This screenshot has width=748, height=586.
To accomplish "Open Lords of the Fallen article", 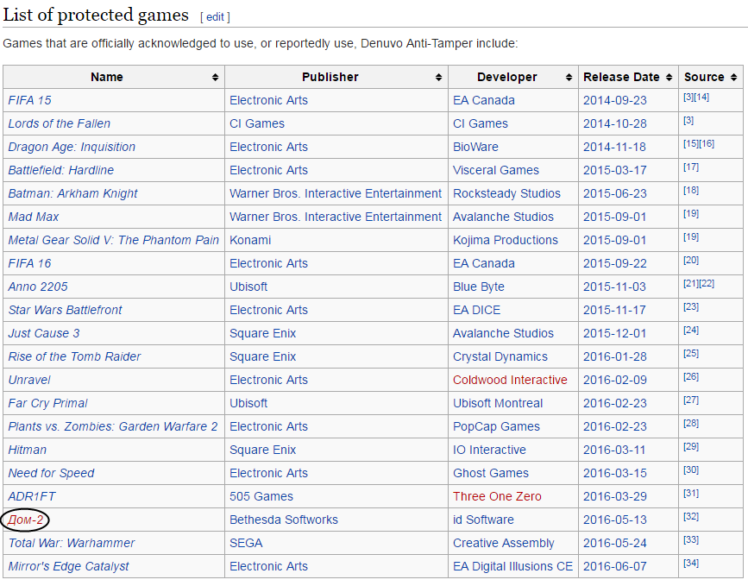I will pos(59,123).
